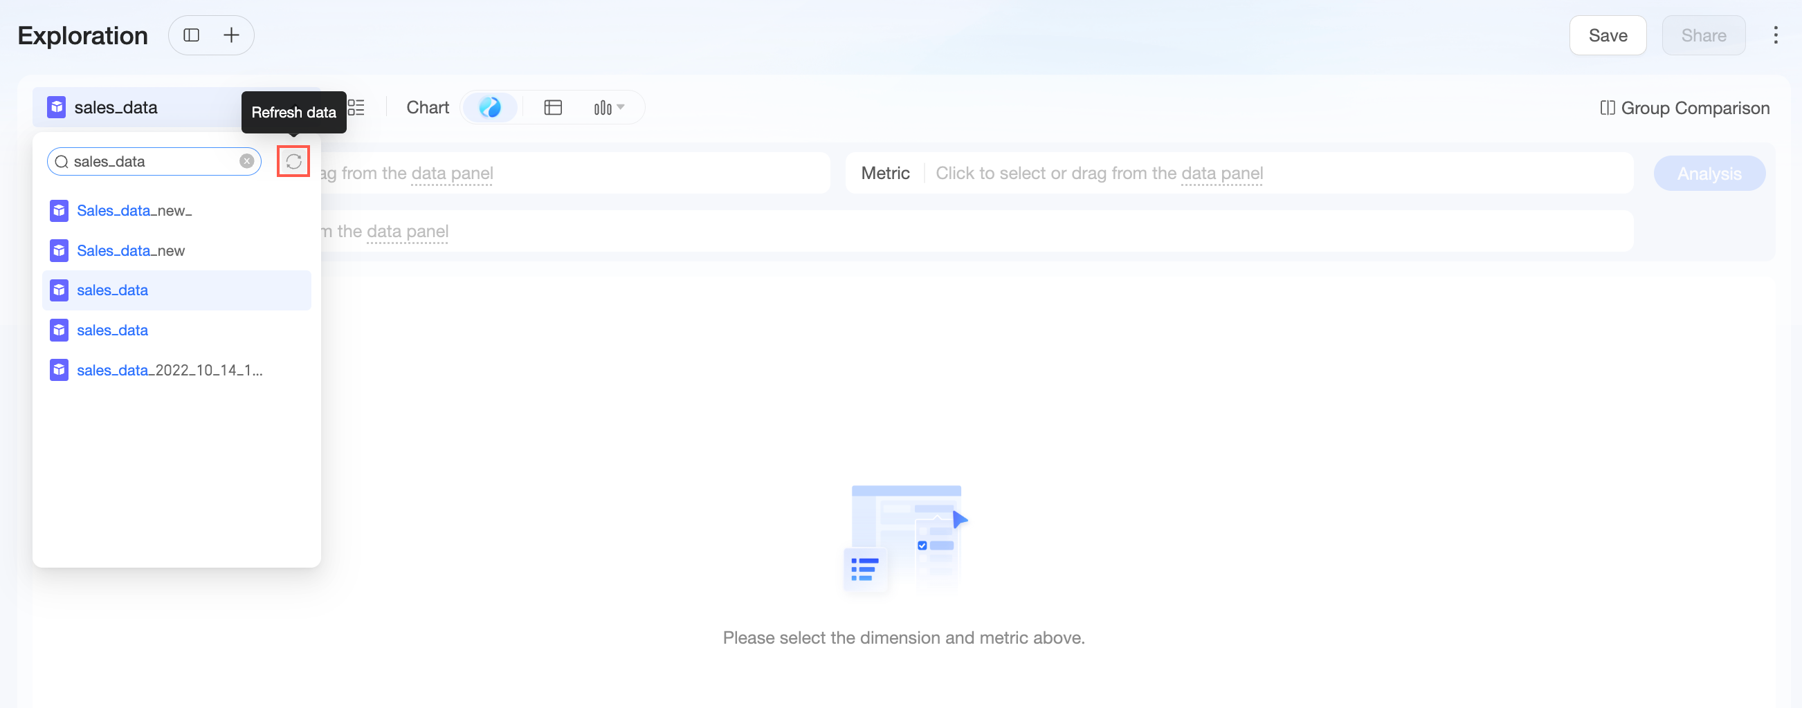
Task: Click the Metric selection field
Action: 1239,174
